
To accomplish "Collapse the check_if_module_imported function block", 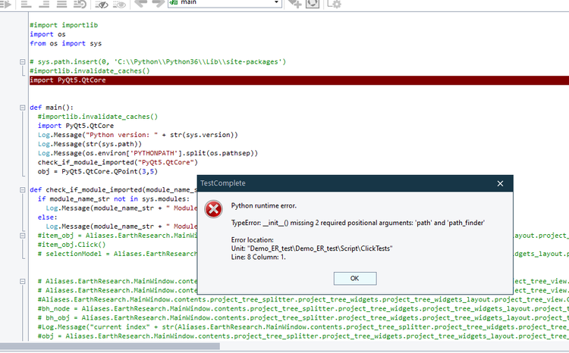I will click(22, 189).
